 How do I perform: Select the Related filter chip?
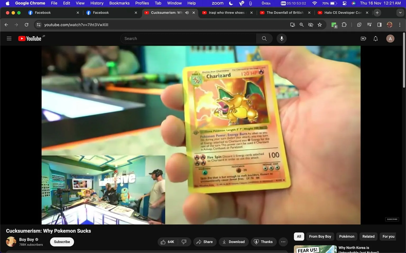368,236
